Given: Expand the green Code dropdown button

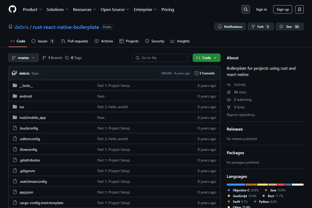Looking at the screenshot, I should (x=206, y=58).
